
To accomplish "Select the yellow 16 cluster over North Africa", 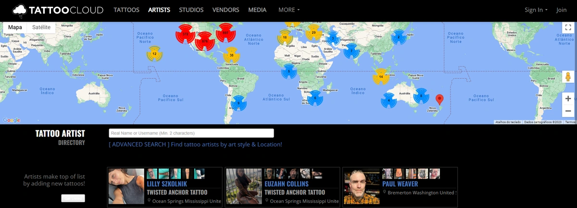I will click(285, 37).
